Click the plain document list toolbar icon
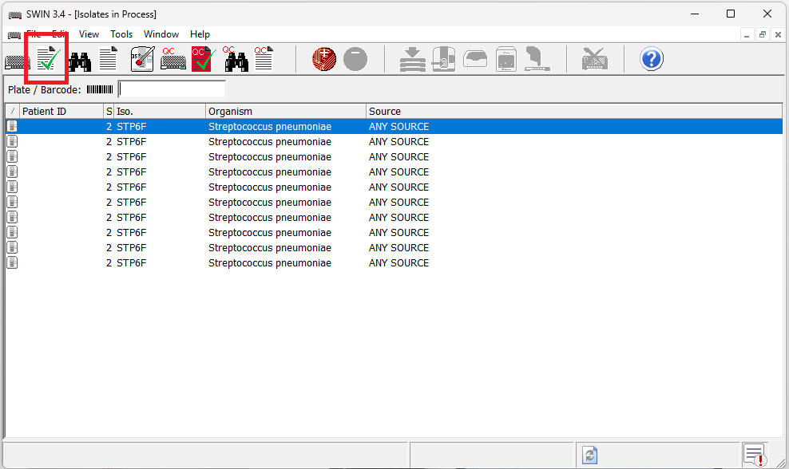 tap(108, 59)
